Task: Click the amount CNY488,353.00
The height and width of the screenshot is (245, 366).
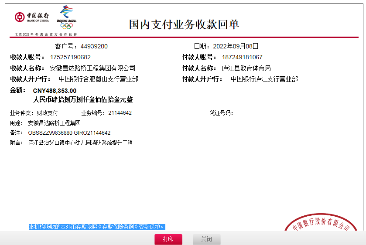Action: (x=55, y=91)
